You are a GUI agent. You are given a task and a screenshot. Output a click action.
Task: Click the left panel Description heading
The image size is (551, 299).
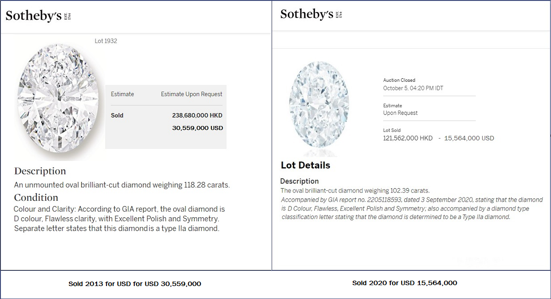pos(40,171)
